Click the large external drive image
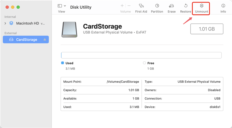The height and width of the screenshot is (128, 232). pos(69,29)
